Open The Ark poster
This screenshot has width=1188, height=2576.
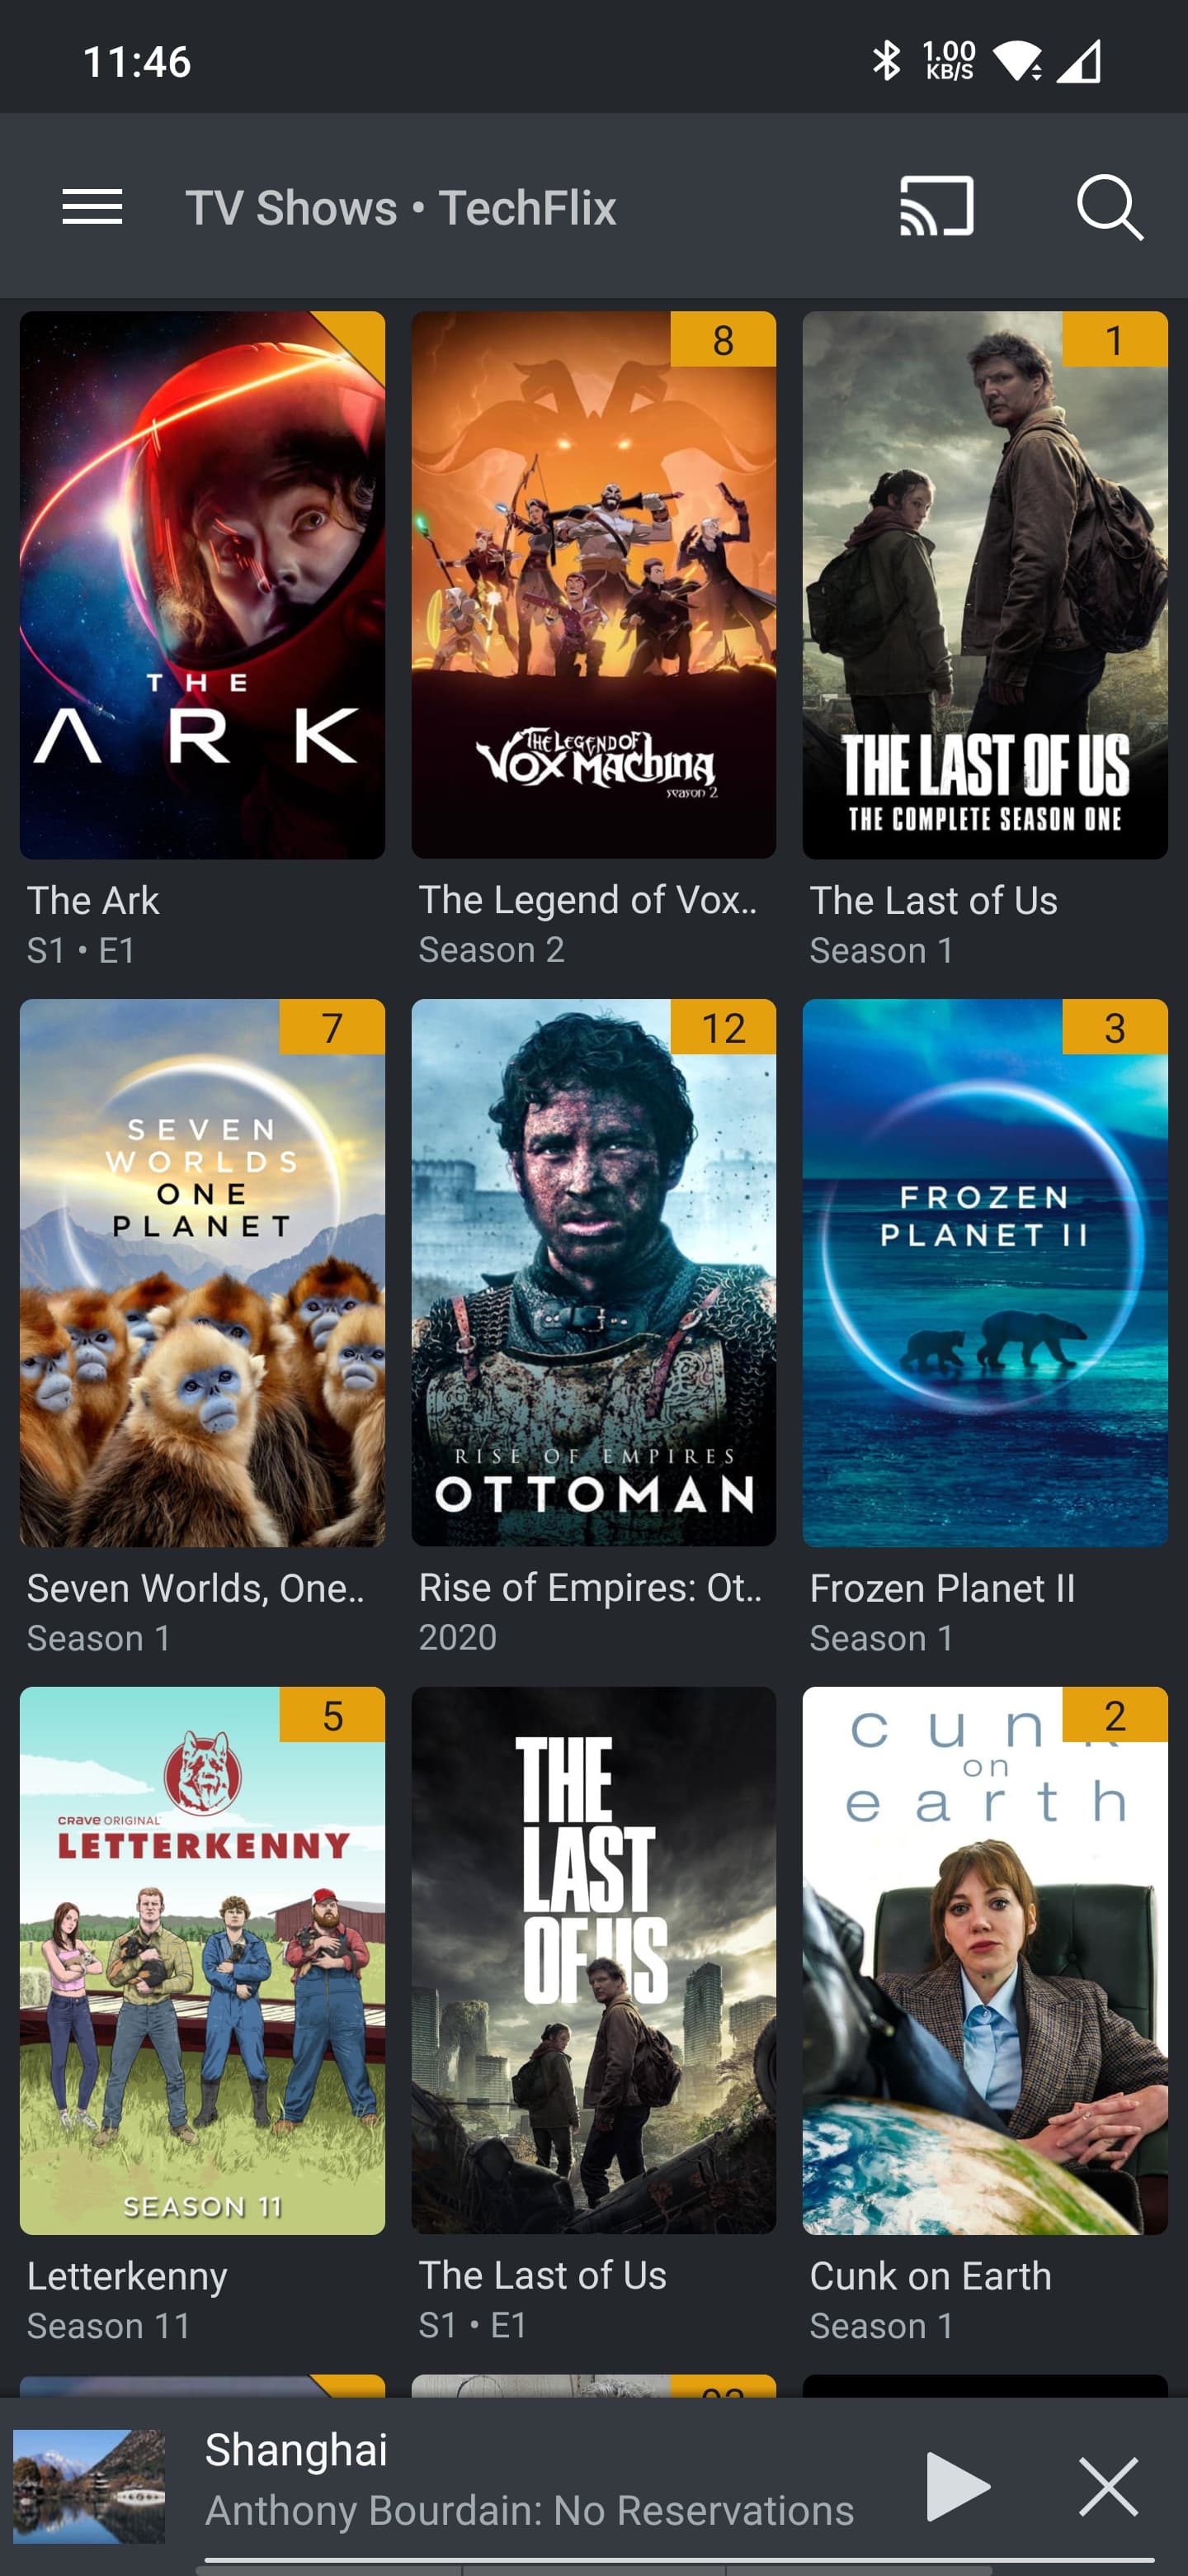click(x=202, y=585)
